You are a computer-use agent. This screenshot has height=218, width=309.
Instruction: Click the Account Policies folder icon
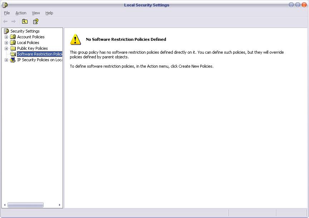pos(13,37)
